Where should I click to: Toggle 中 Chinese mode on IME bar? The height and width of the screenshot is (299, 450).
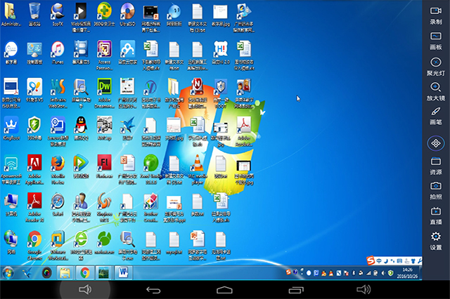[379, 261]
